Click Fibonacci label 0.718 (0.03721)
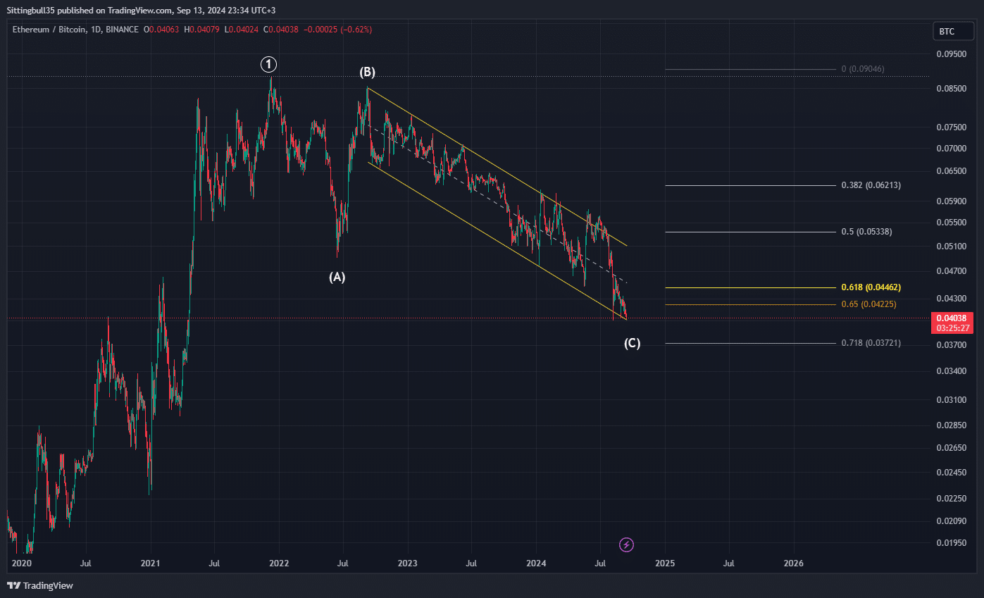This screenshot has width=984, height=598. [871, 343]
